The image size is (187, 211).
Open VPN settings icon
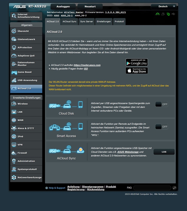pyautogui.click(x=14, y=145)
